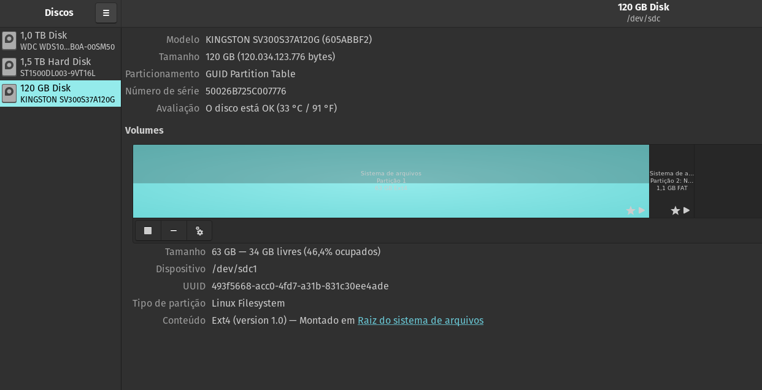
Task: Click the 1,0 TB WDC disk icon
Action: click(x=9, y=40)
